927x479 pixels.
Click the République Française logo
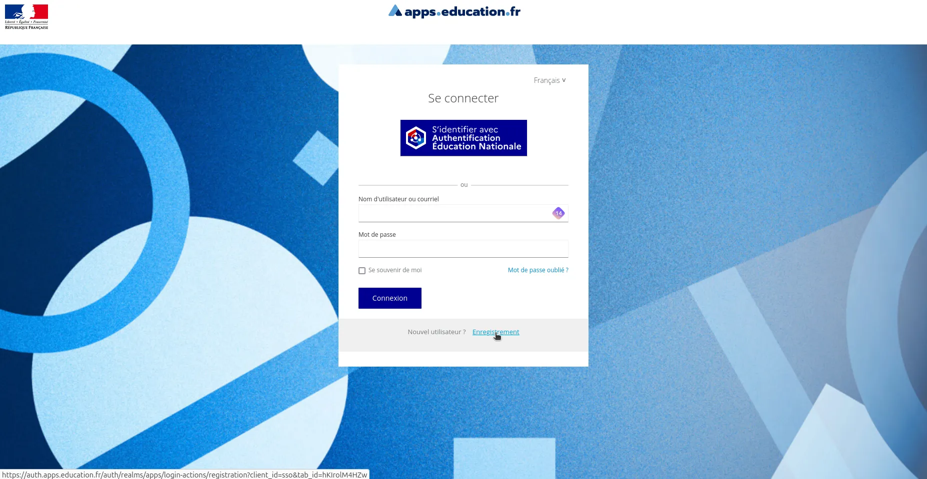[26, 17]
